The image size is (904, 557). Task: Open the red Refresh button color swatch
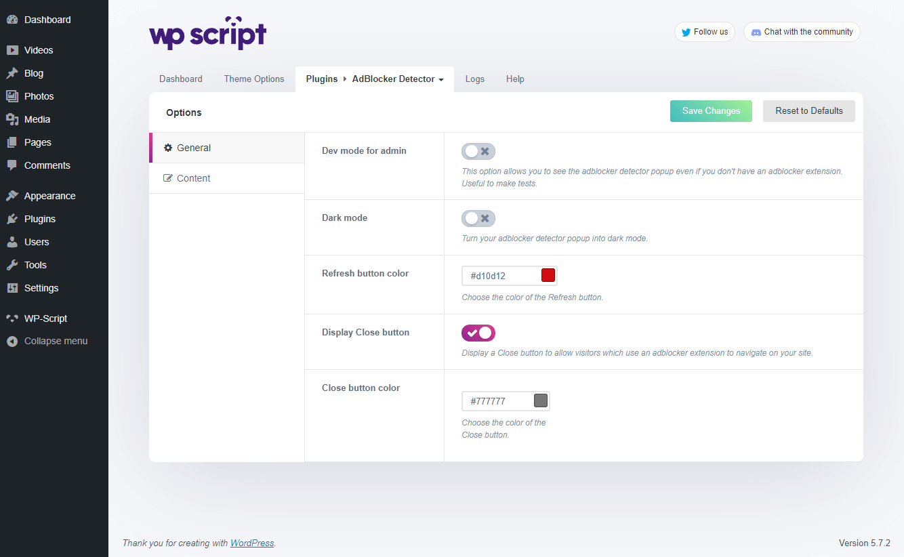click(x=548, y=276)
